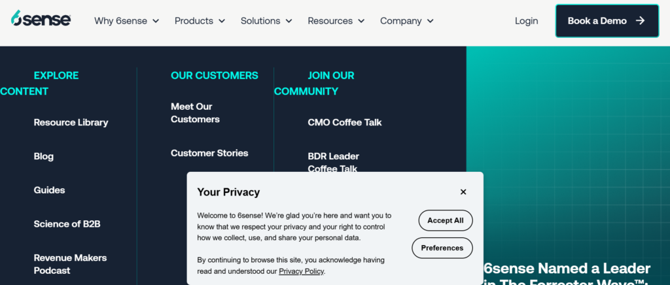Accept All privacy cookies
The height and width of the screenshot is (285, 670).
tap(445, 220)
